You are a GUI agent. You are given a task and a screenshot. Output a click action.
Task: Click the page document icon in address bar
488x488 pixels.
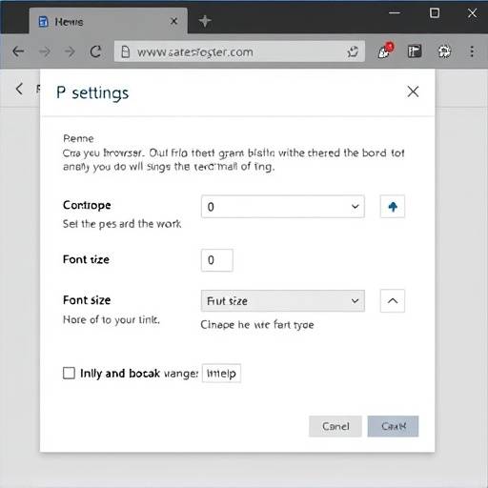click(126, 51)
